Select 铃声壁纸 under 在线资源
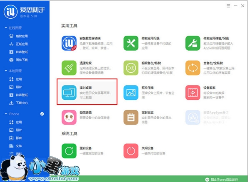 18,52
